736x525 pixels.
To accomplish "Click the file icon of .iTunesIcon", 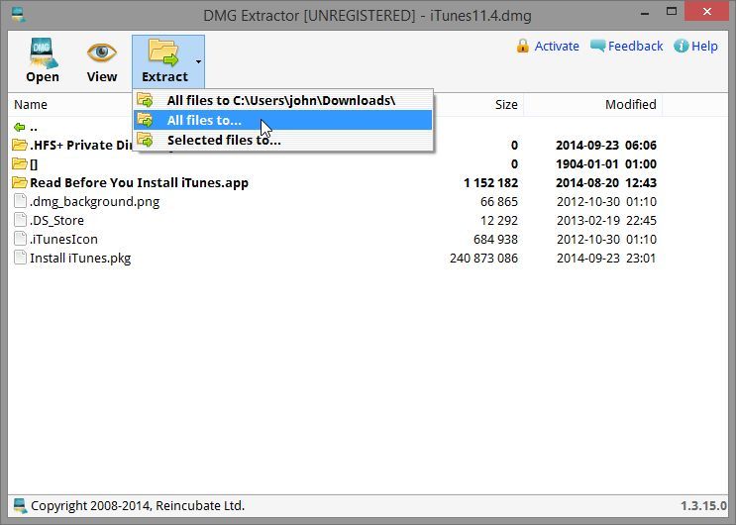I will tap(20, 239).
